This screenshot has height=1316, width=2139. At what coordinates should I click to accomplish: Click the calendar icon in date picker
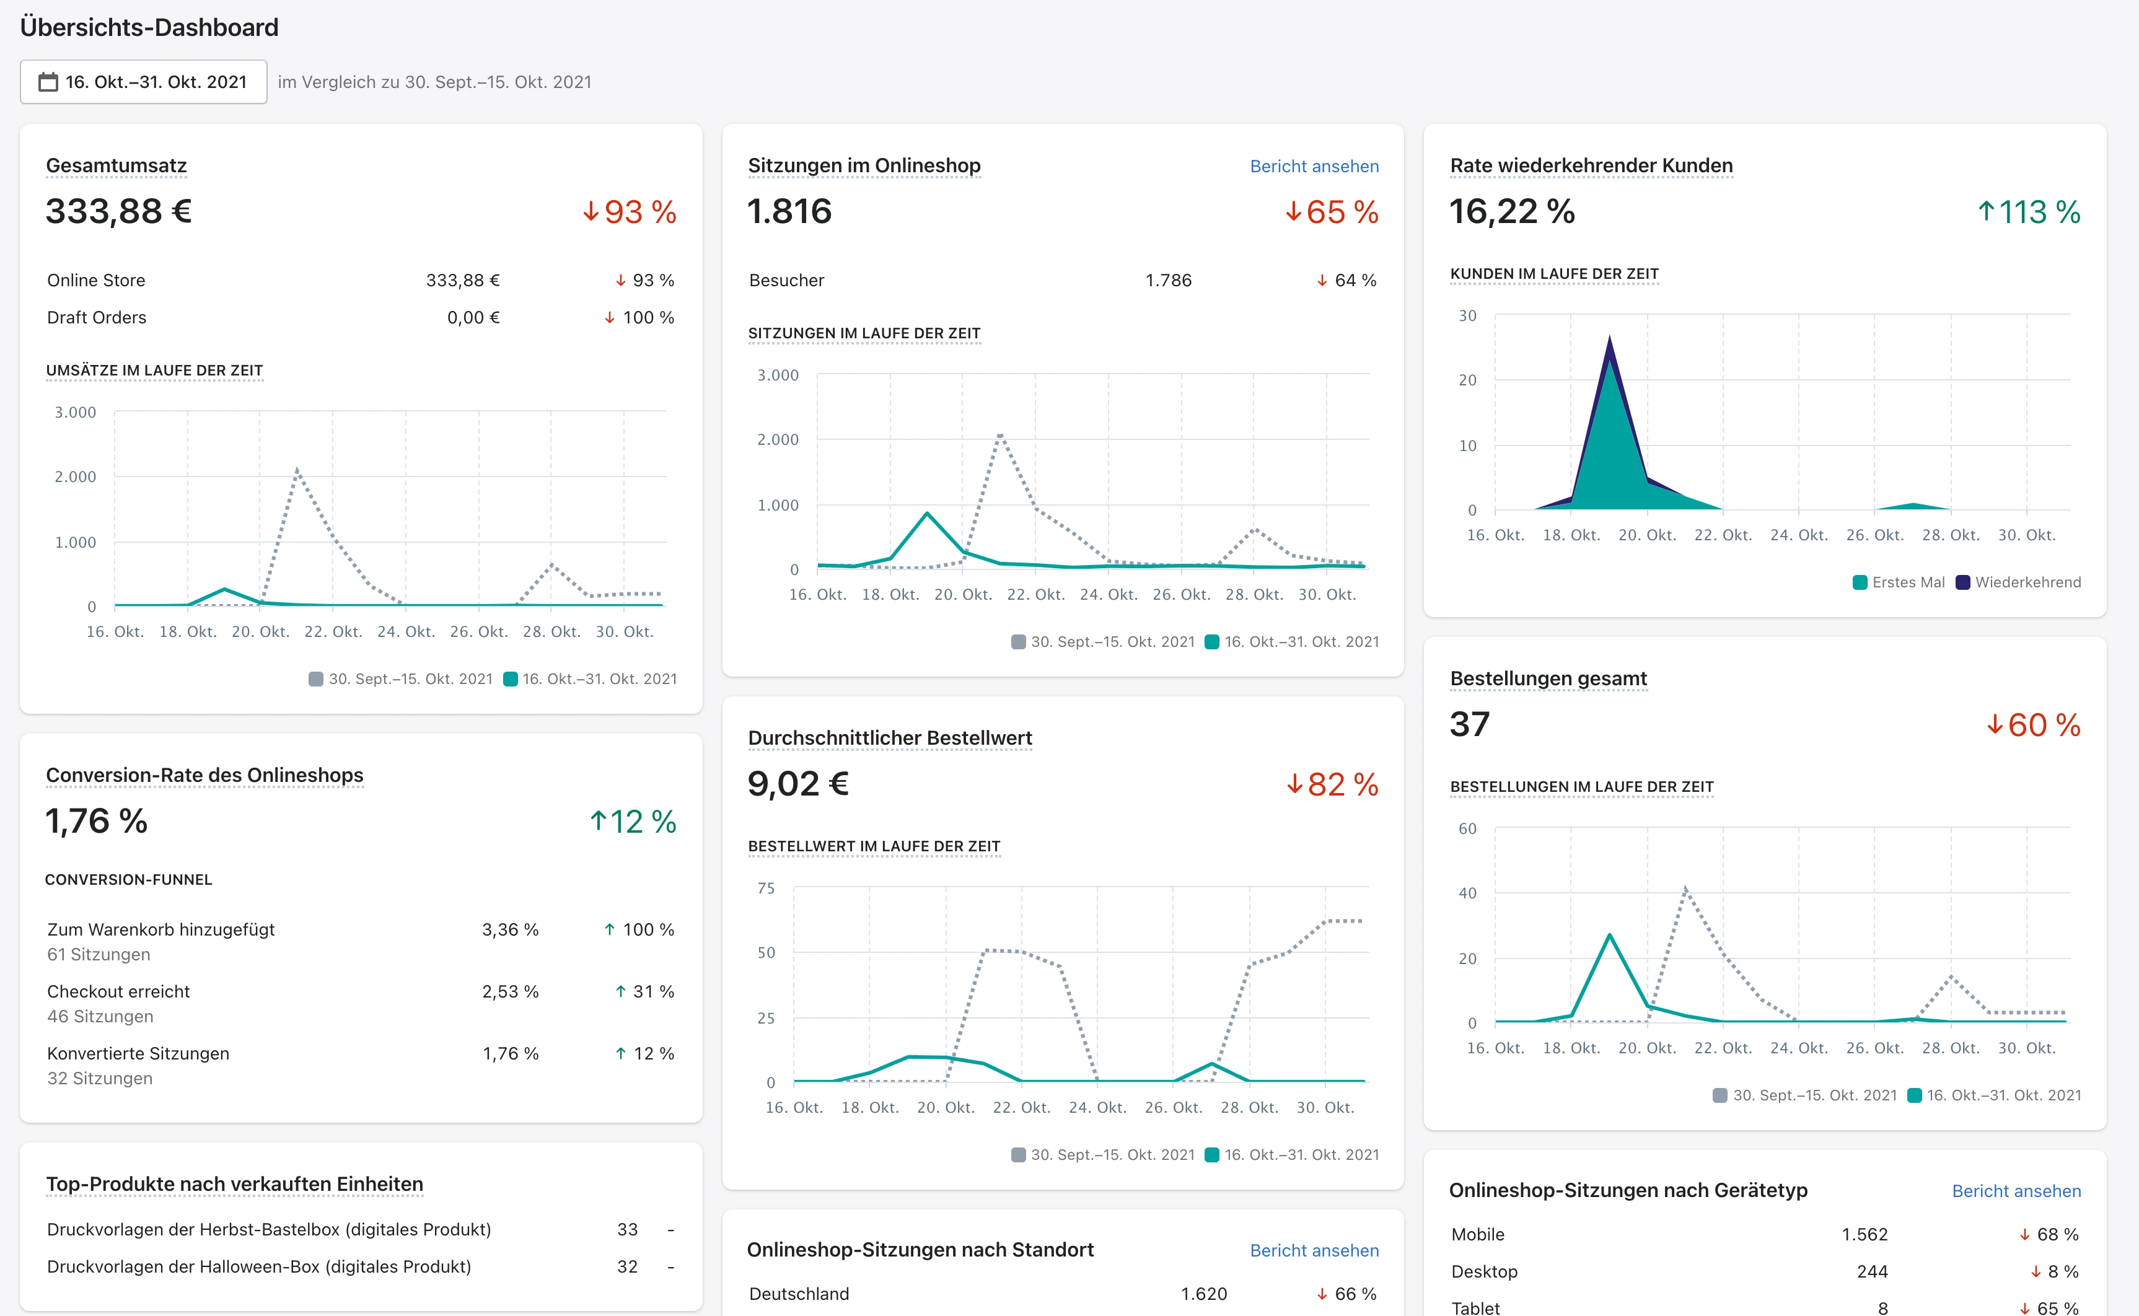(48, 82)
